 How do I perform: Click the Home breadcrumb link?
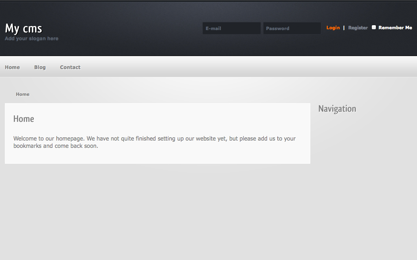pos(23,94)
